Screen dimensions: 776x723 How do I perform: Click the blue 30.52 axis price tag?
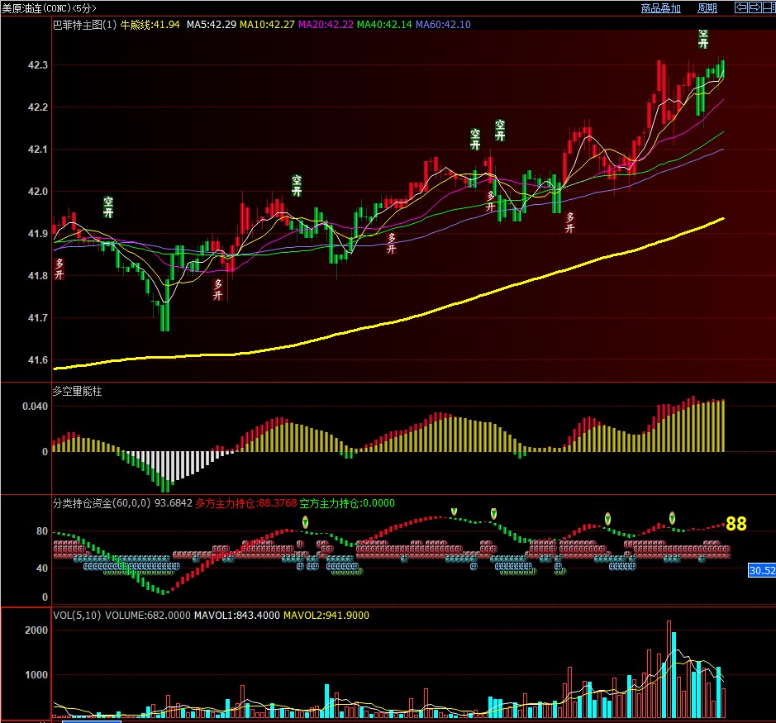(761, 570)
